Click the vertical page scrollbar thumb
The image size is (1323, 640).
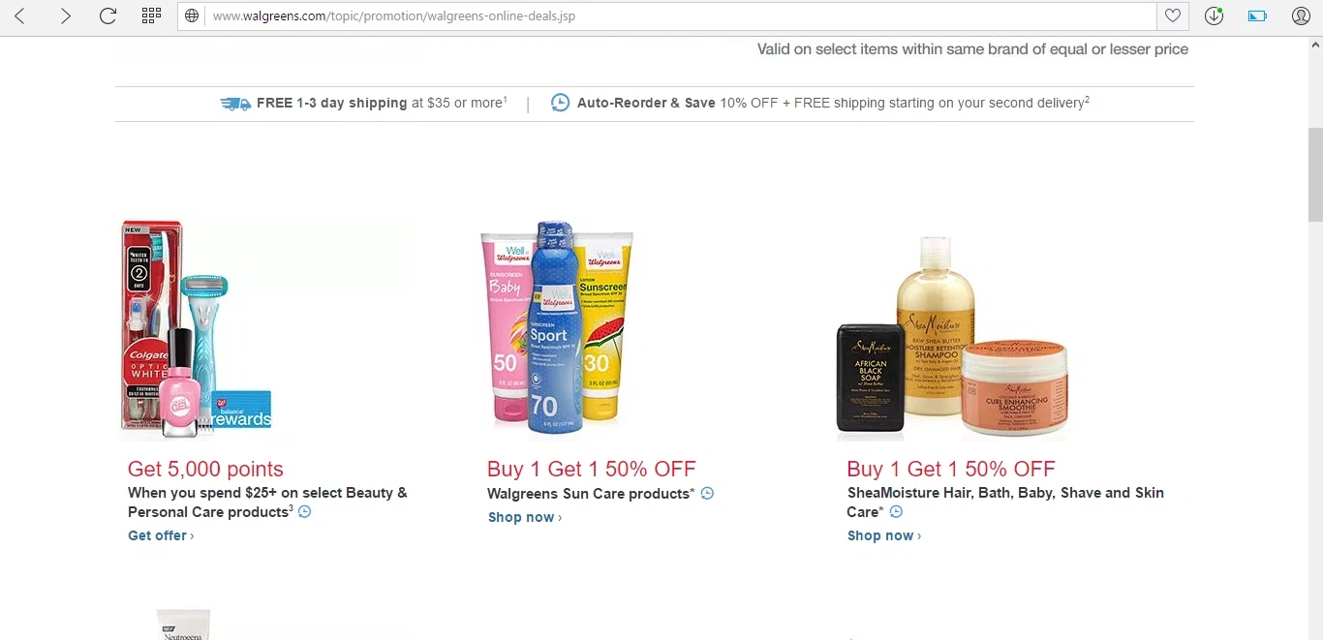(x=1315, y=173)
